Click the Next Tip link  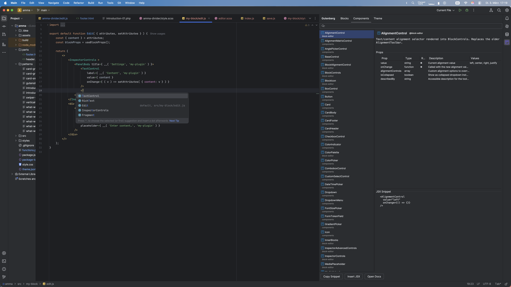point(174,121)
